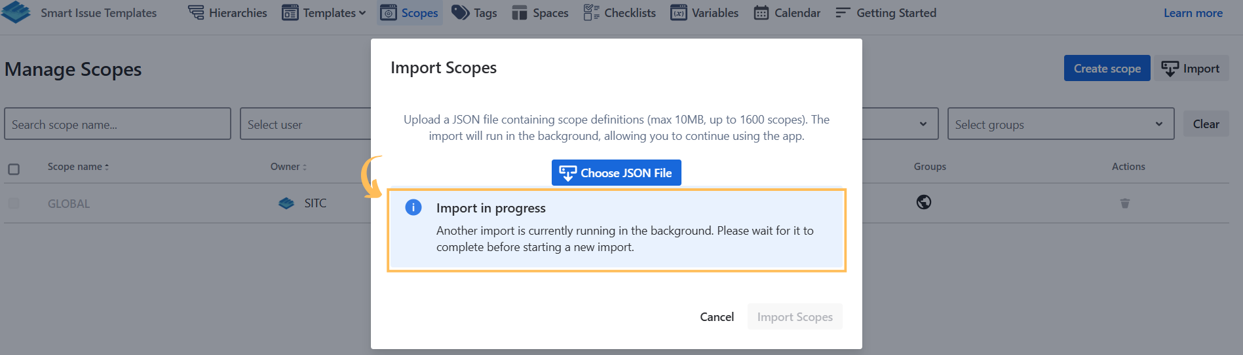Image resolution: width=1243 pixels, height=355 pixels.
Task: Open the Select groups dropdown
Action: 1060,124
